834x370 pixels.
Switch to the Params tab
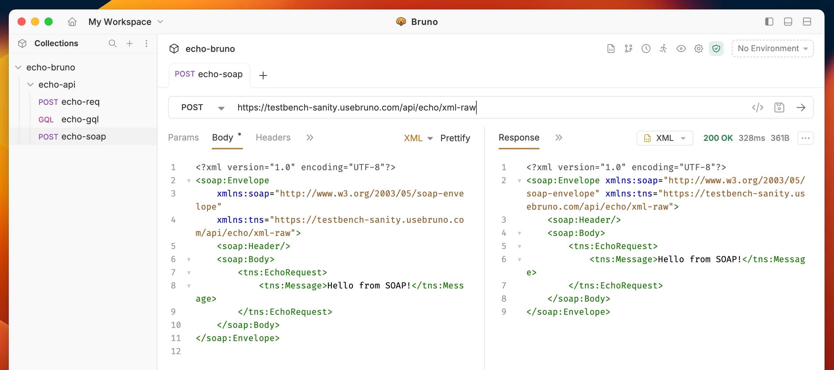click(184, 137)
